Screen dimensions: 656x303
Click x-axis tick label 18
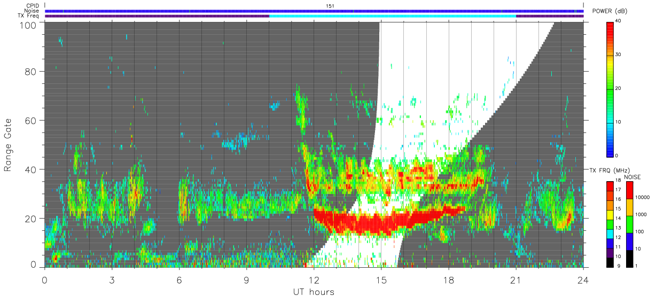tap(448, 279)
